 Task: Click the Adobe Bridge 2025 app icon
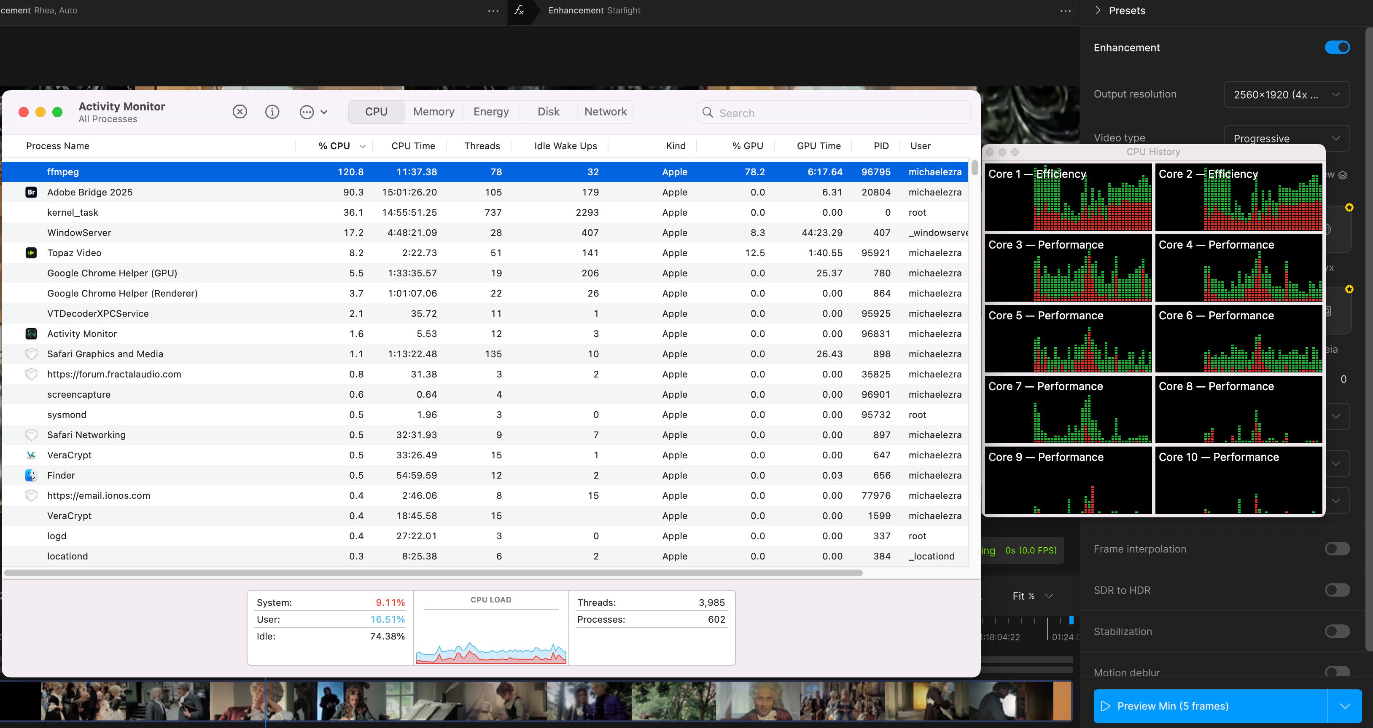click(32, 192)
